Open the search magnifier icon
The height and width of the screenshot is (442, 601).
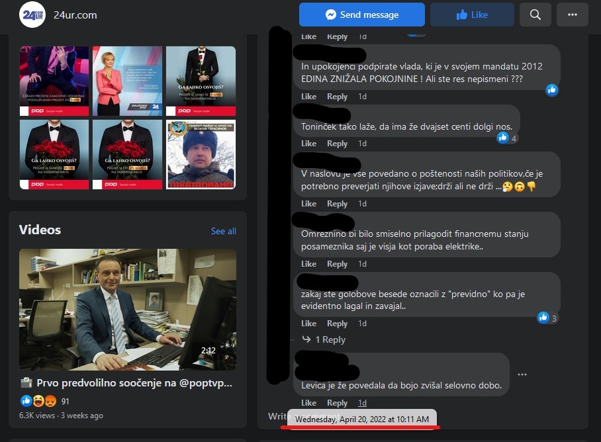pos(535,15)
